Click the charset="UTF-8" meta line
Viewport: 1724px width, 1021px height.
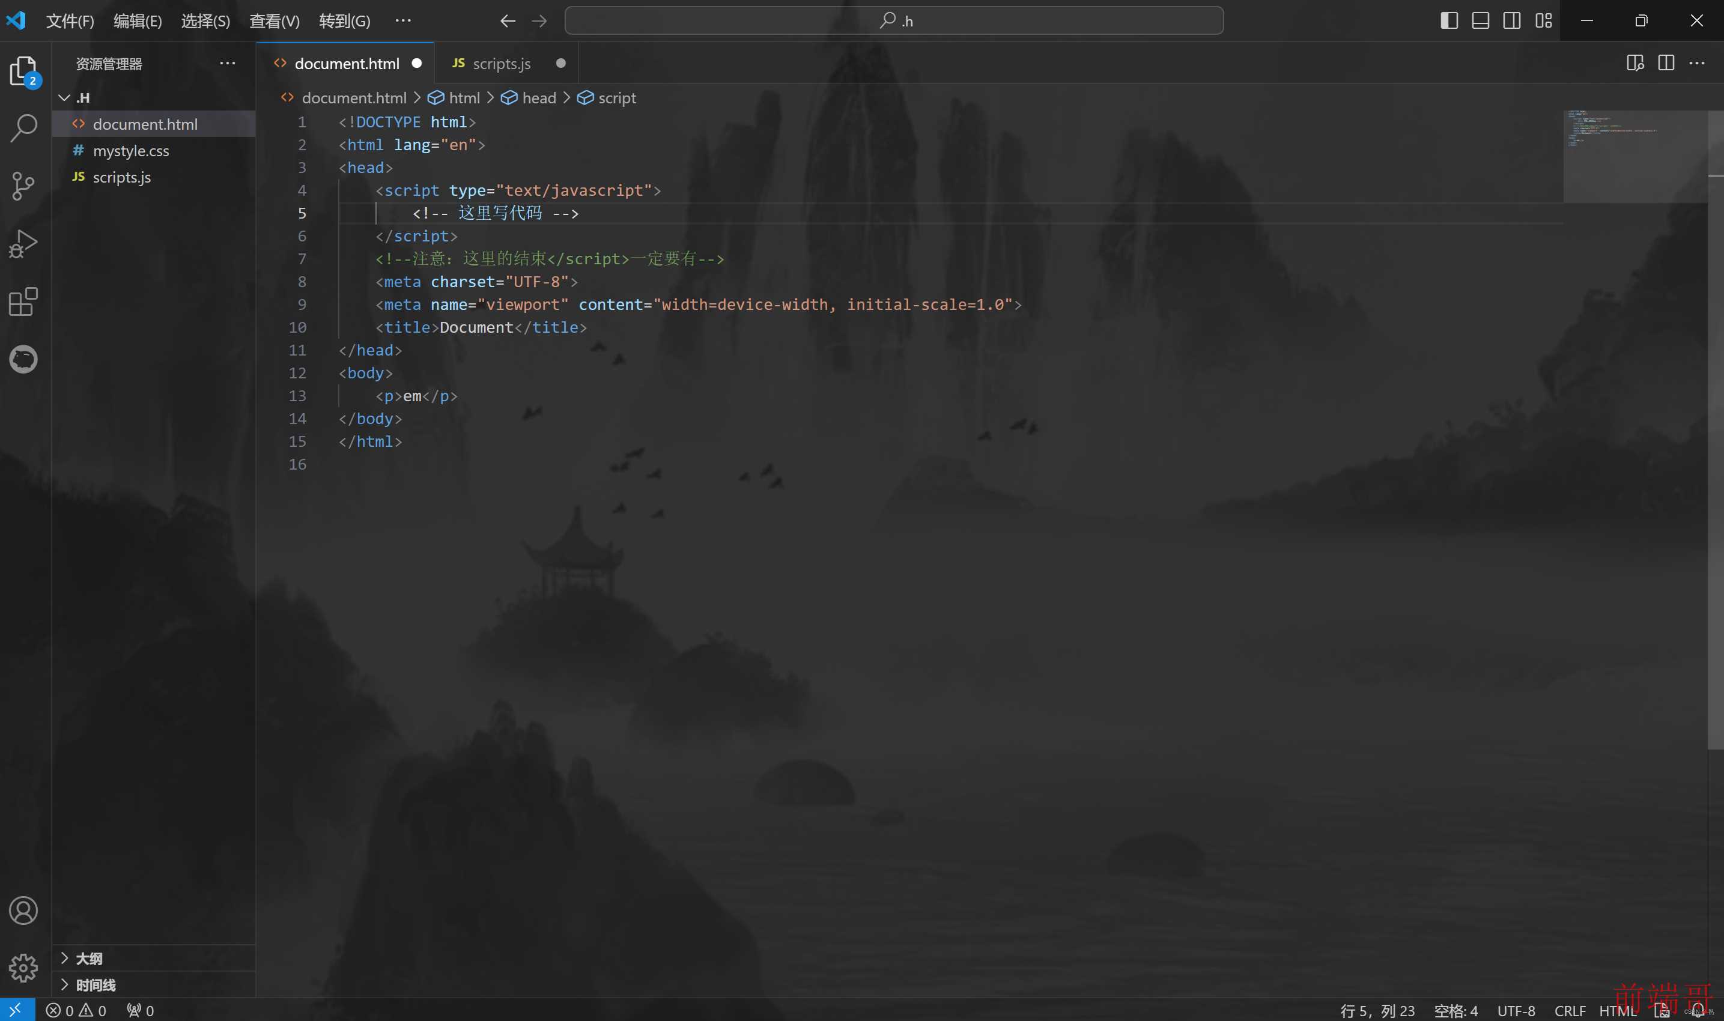coord(476,282)
